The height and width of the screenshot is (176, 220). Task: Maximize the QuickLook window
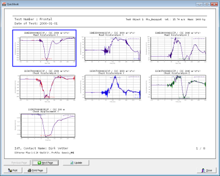point(207,4)
